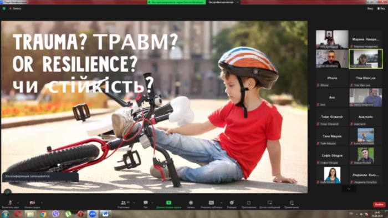Show more participants with down chevron
Screen dimensions: 388x218
349,189
